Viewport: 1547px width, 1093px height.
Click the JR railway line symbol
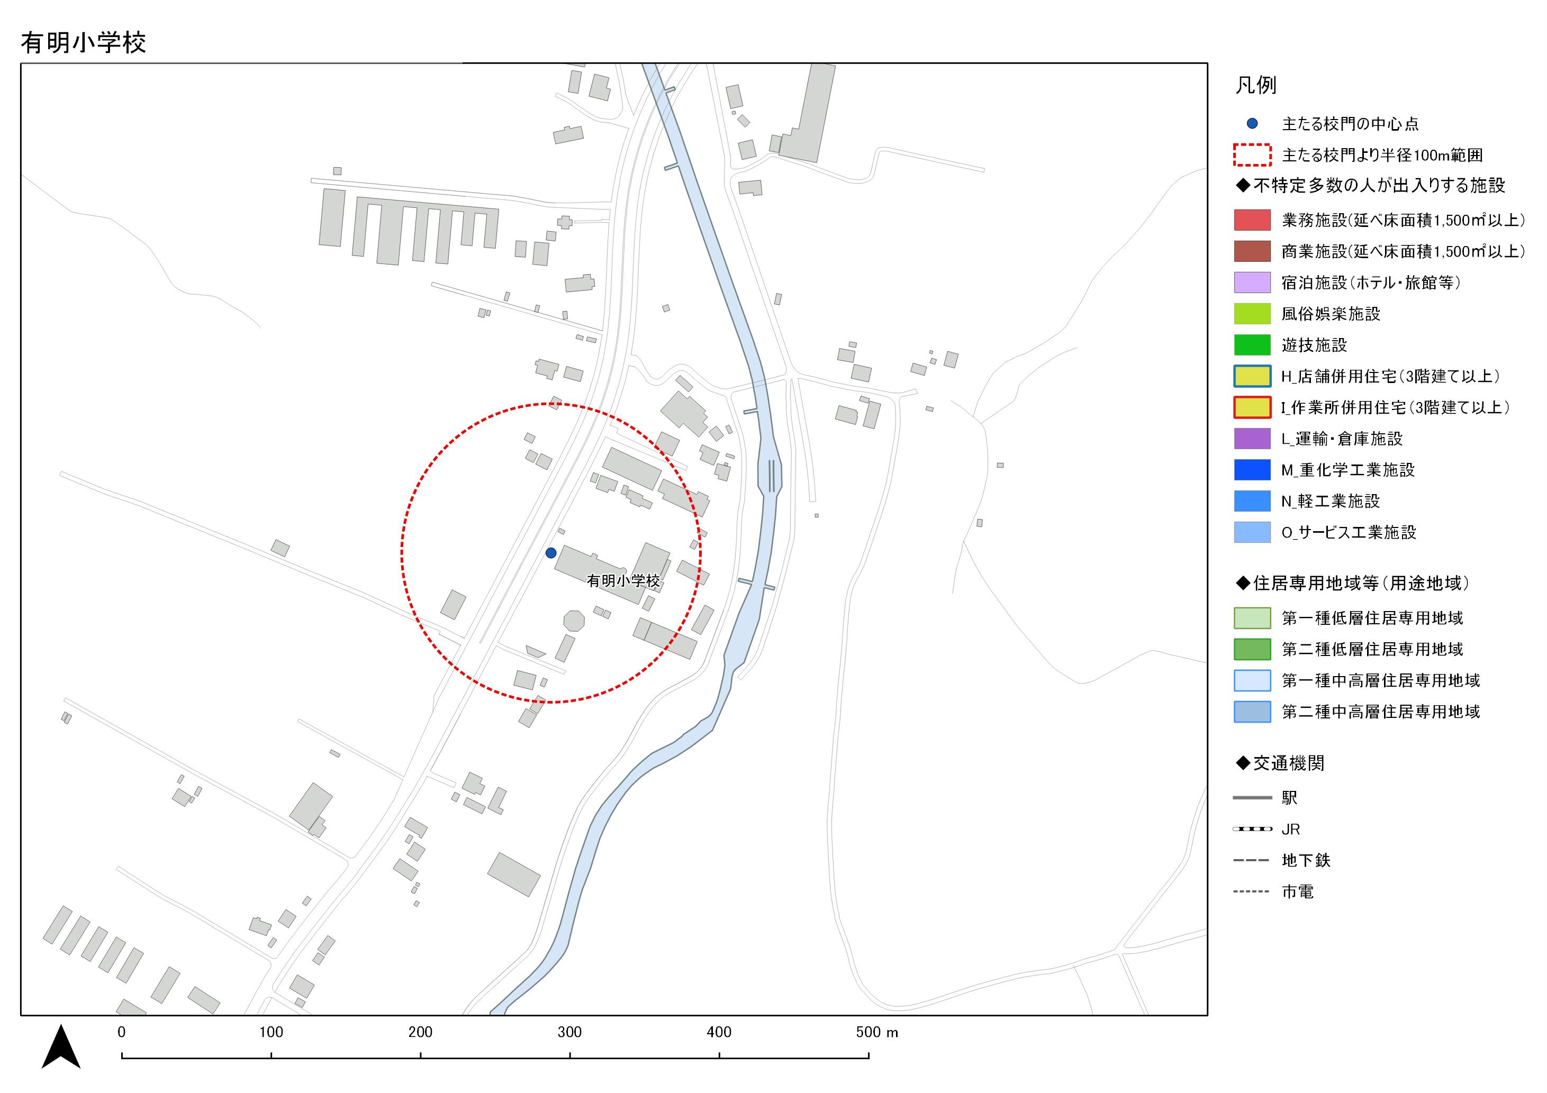tap(1253, 829)
